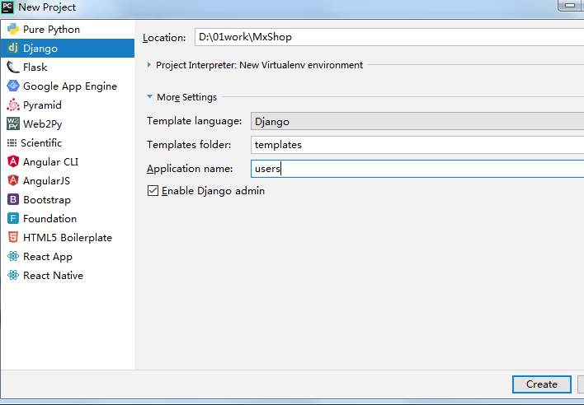This screenshot has width=584, height=405.
Task: Click the Bootstrap project icon
Action: [13, 200]
